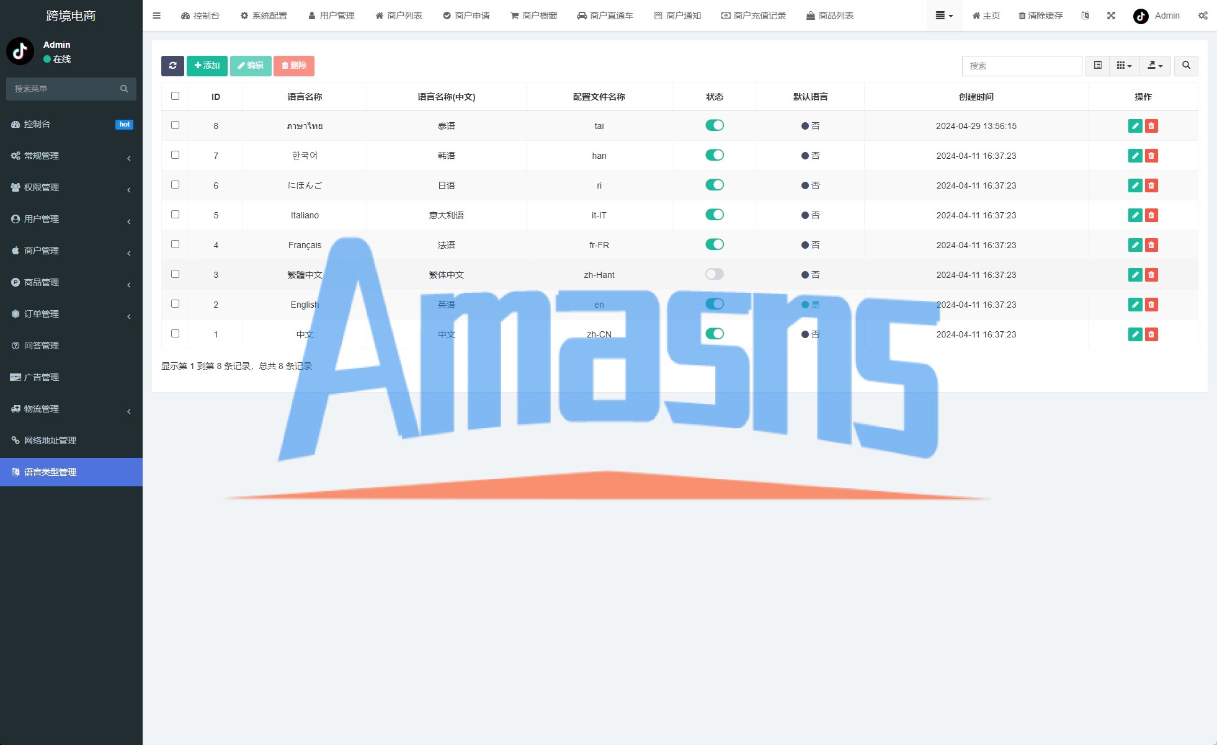This screenshot has width=1217, height=745.
Task: Click the 主页 home link
Action: click(986, 16)
